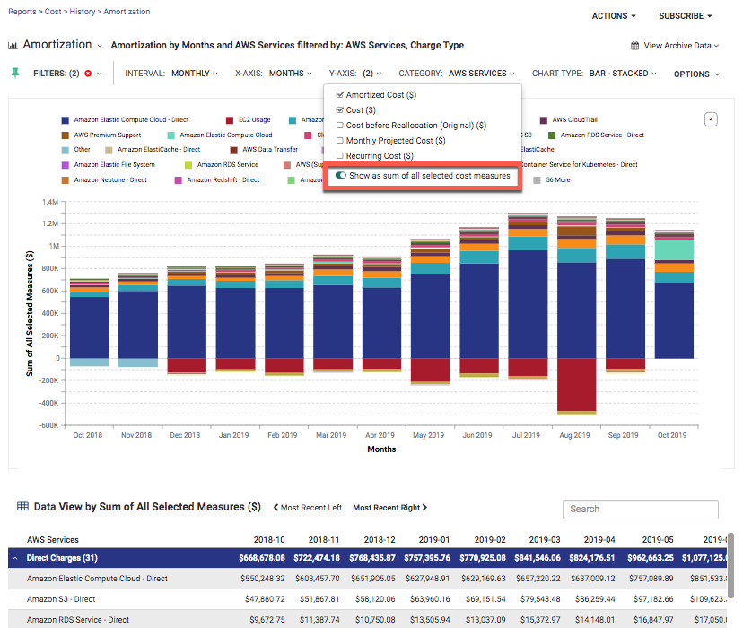Click the Oct 2019 light green bar segment
Screen dimensions: 743x628
pos(674,249)
